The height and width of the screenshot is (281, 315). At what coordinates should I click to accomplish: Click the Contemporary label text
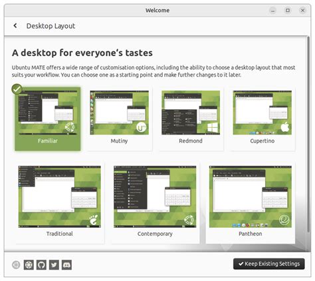click(x=155, y=234)
